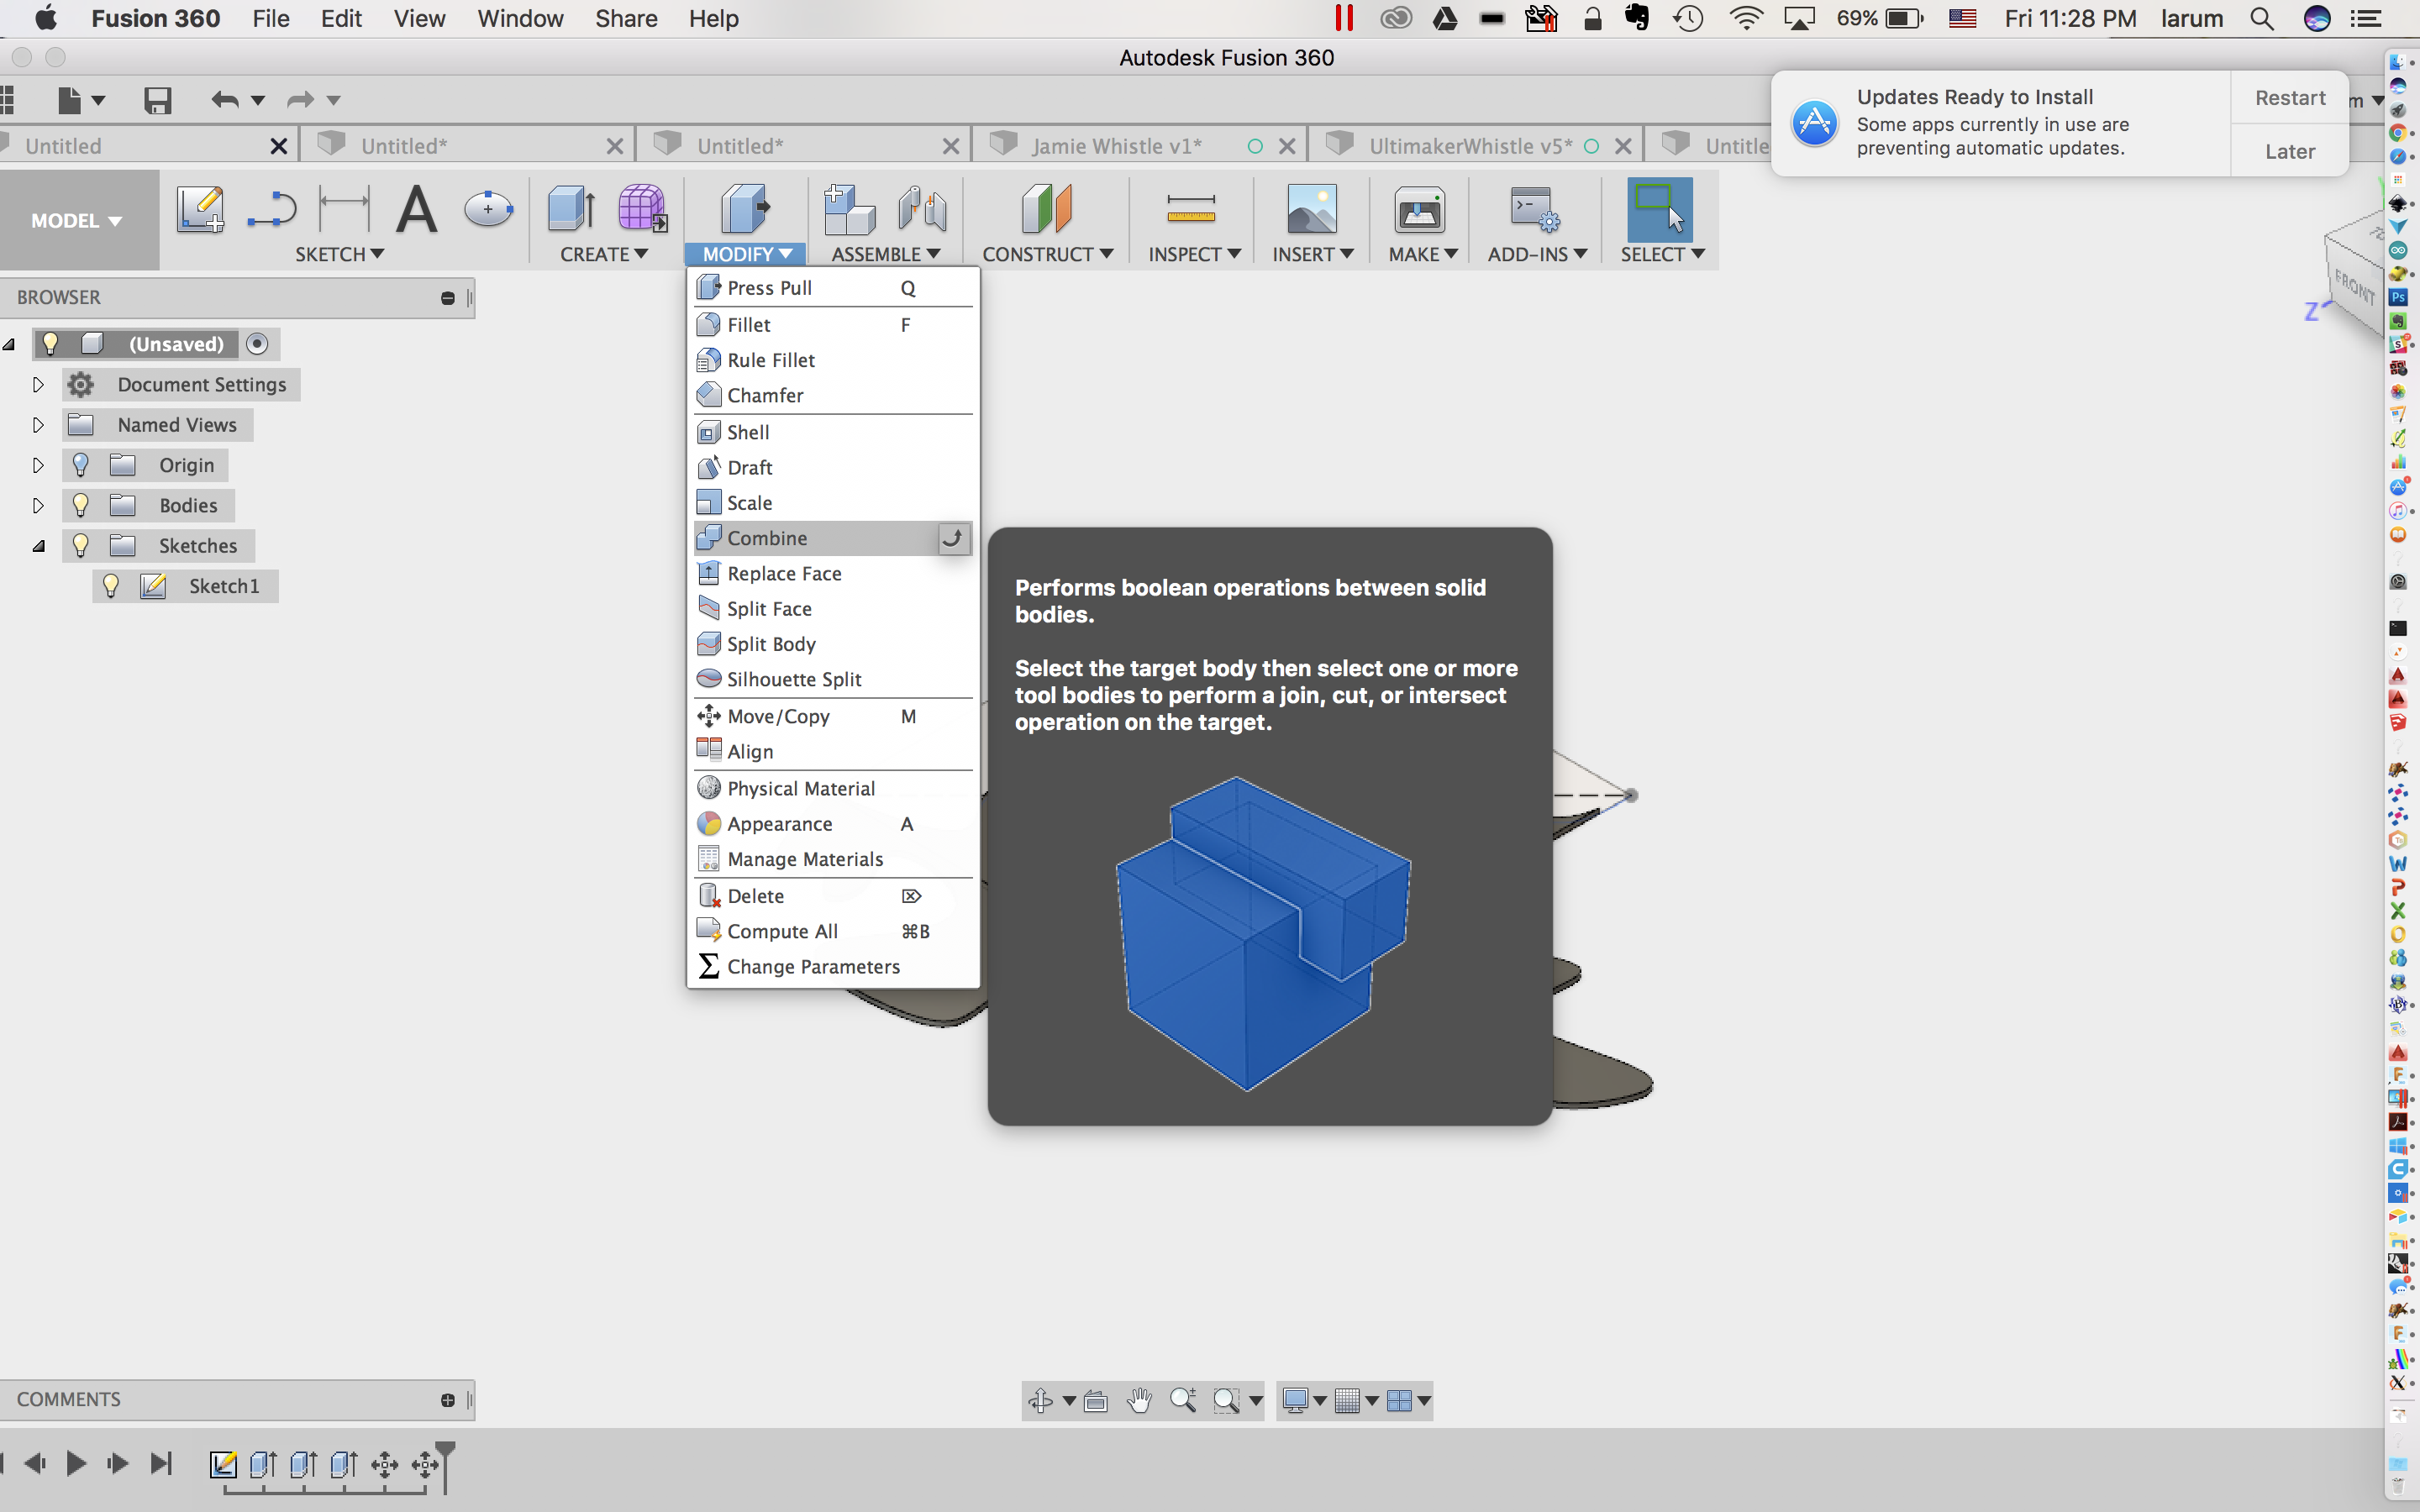
Task: Open the Help menu in menu bar
Action: coord(713,19)
